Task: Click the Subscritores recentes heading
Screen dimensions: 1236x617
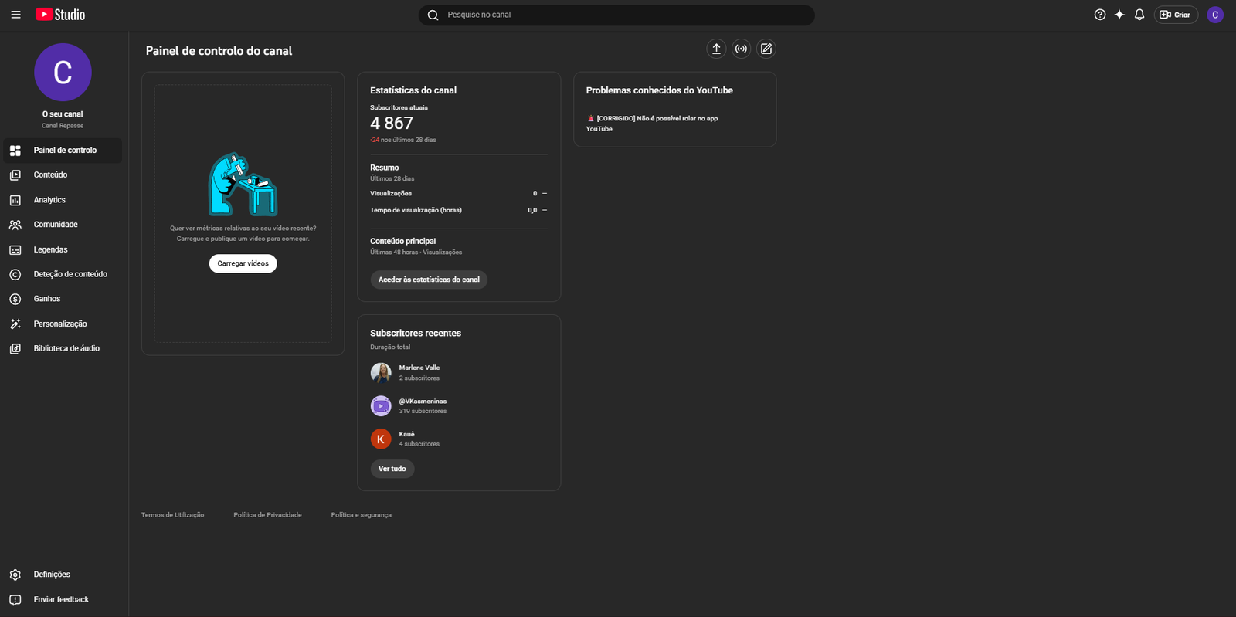Action: pos(416,334)
